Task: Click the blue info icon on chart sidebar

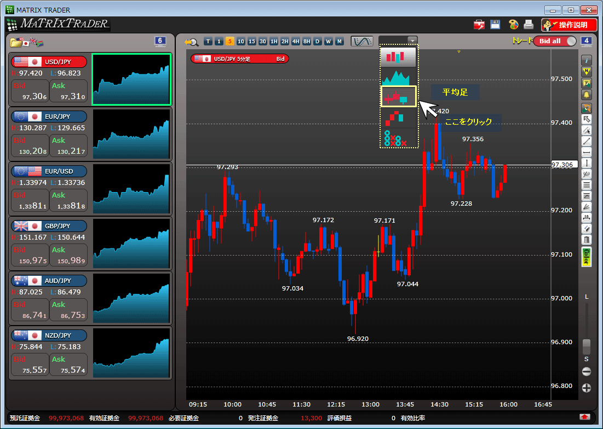Action: [587, 61]
